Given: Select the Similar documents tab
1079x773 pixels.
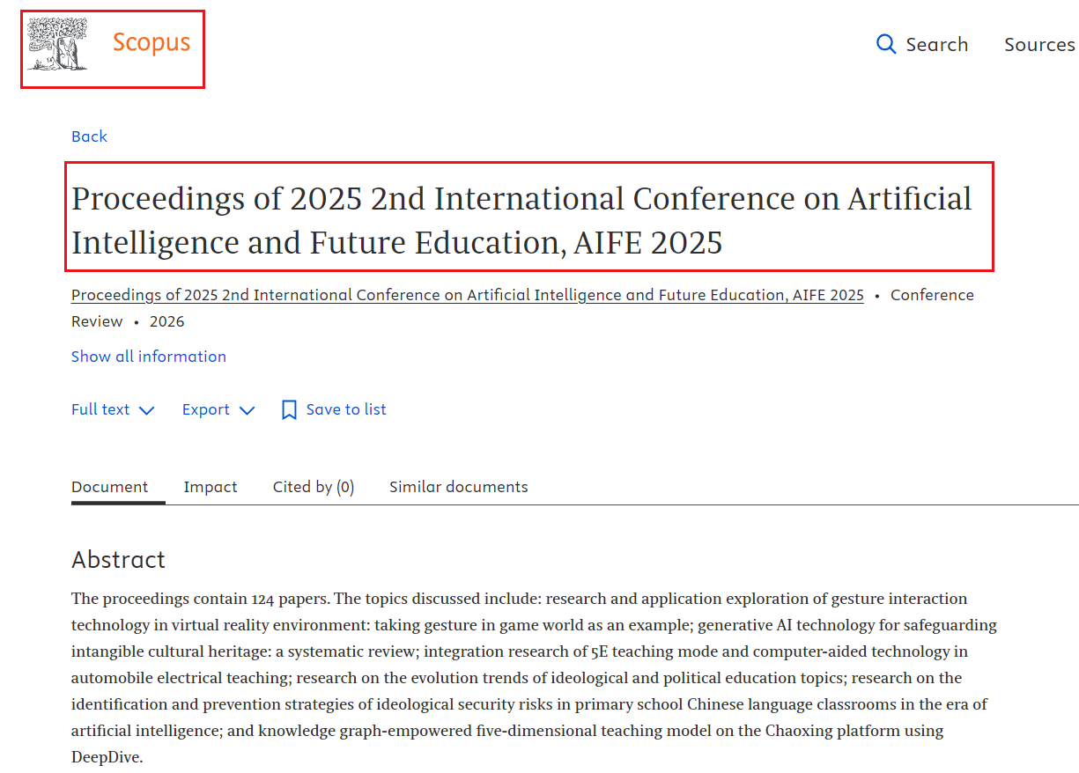Looking at the screenshot, I should (458, 486).
